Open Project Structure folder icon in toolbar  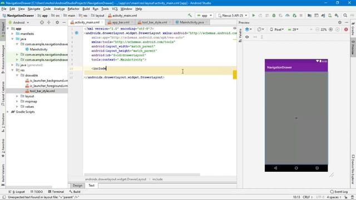coord(309,16)
